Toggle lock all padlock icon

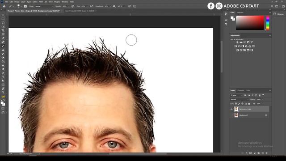tap(249, 104)
